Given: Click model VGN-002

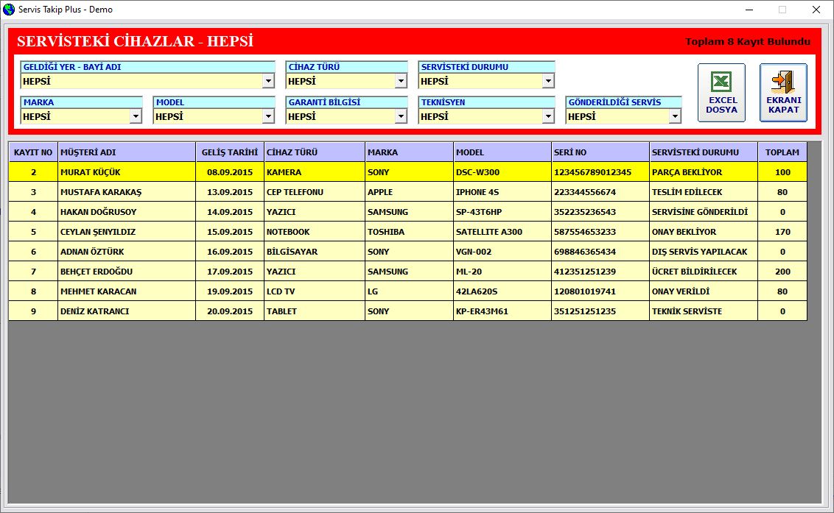Looking at the screenshot, I should 502,252.
